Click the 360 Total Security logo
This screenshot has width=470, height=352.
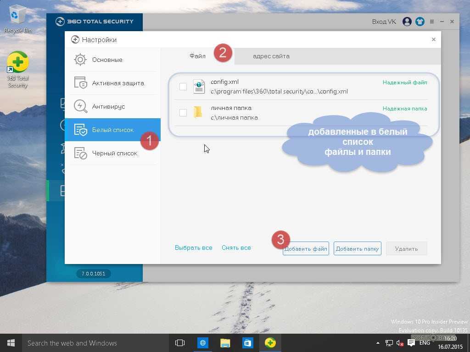(95, 22)
